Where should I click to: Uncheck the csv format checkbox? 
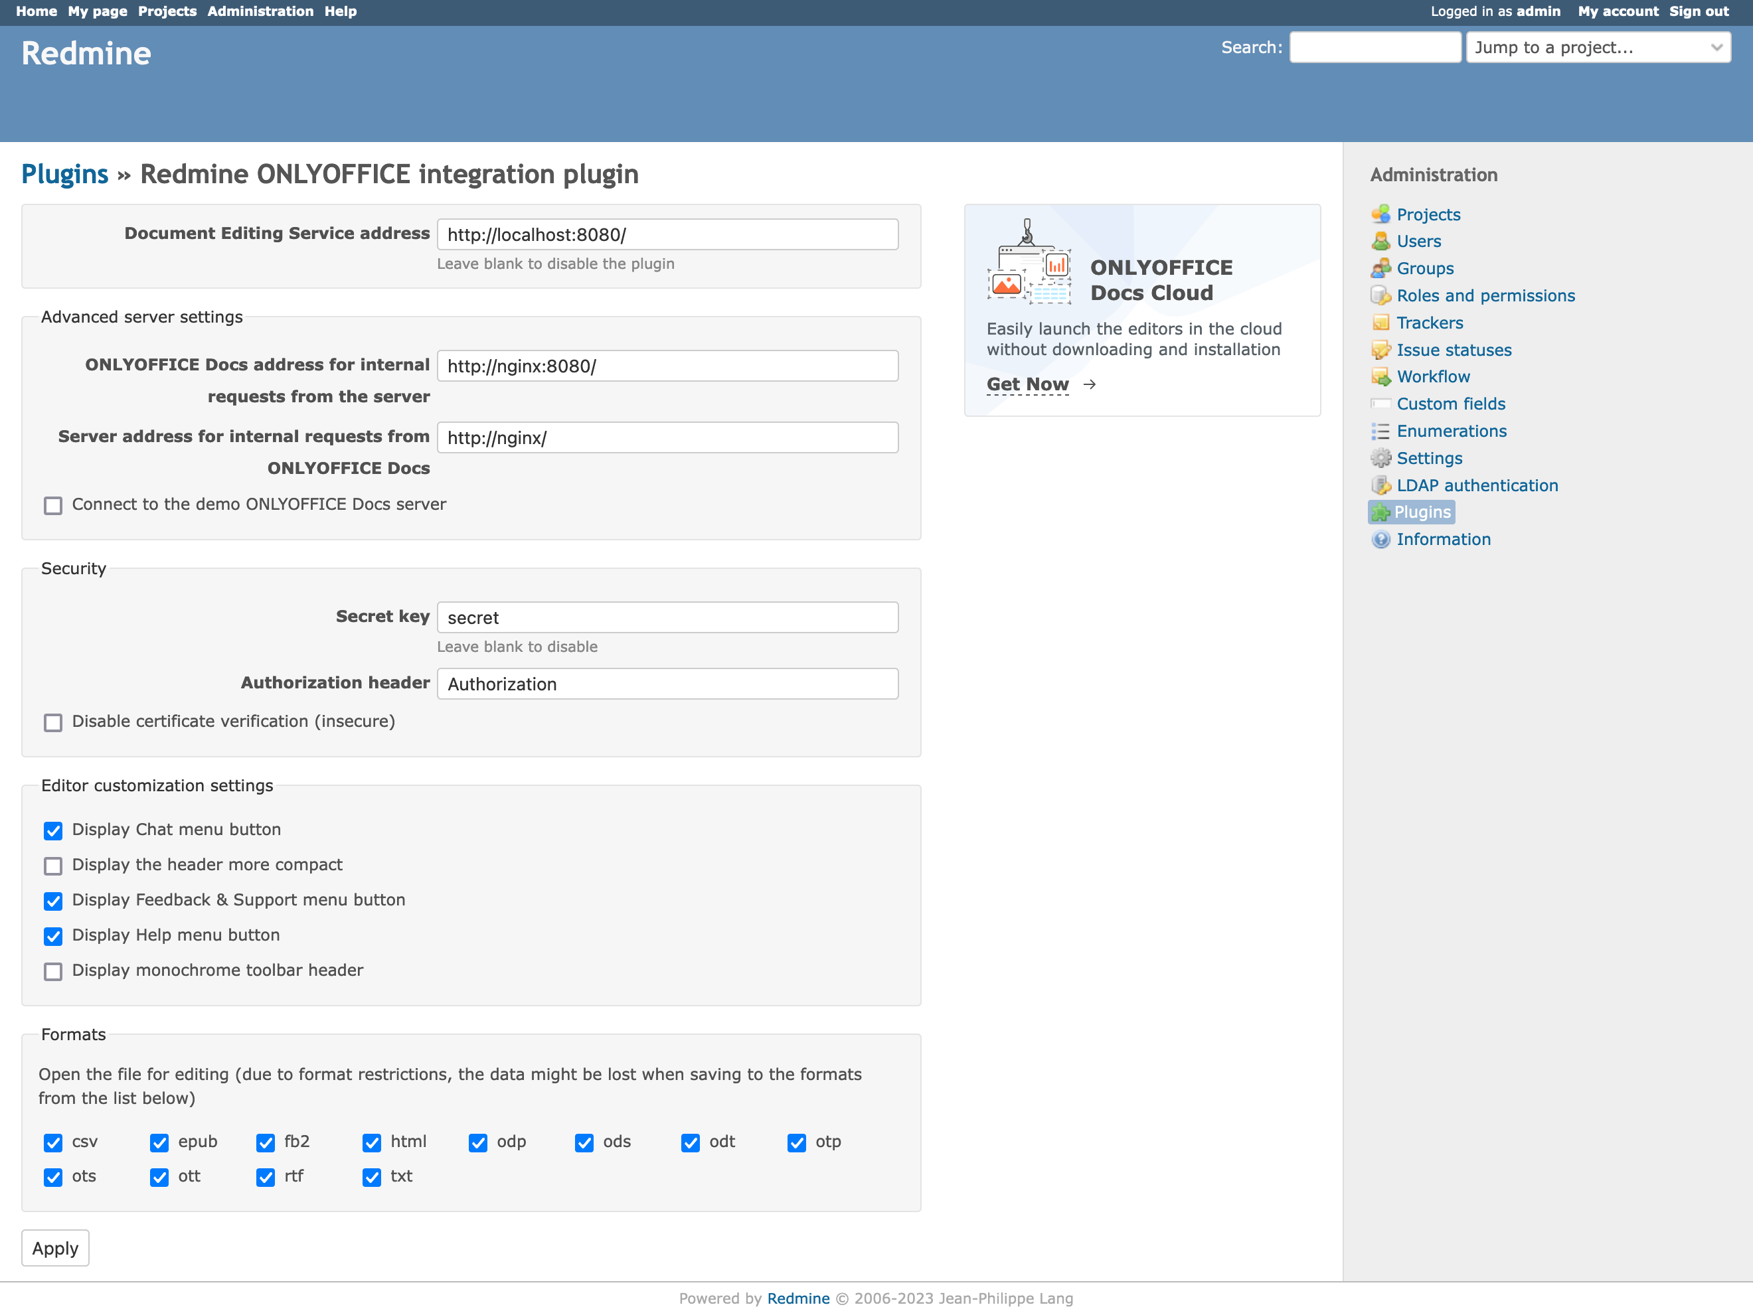point(53,1142)
